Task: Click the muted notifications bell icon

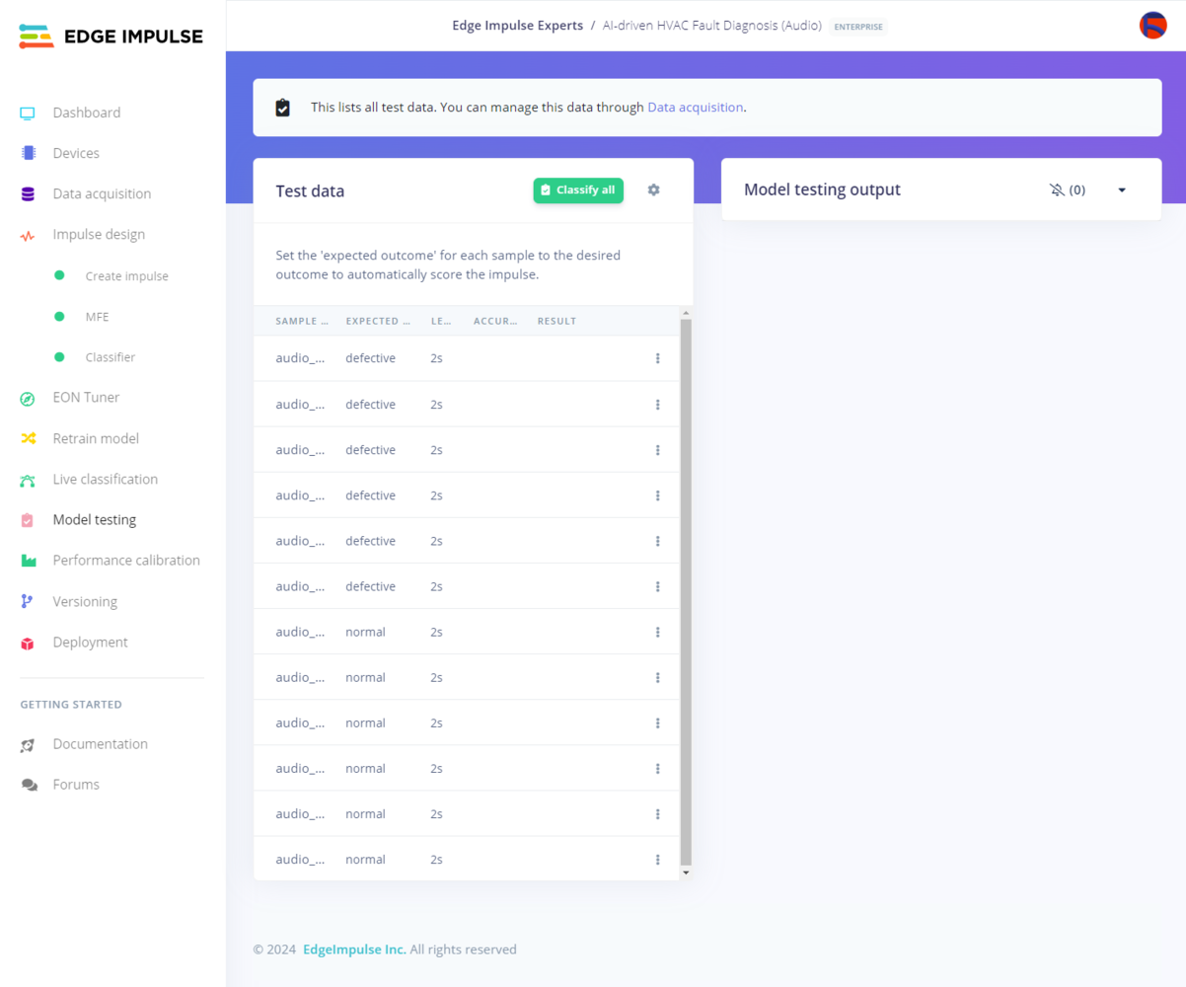Action: tap(1057, 190)
